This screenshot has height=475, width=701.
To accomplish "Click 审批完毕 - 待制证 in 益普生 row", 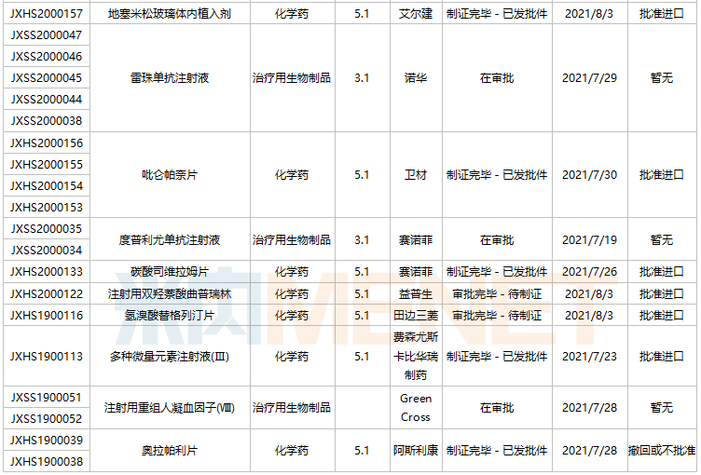I will click(x=497, y=294).
